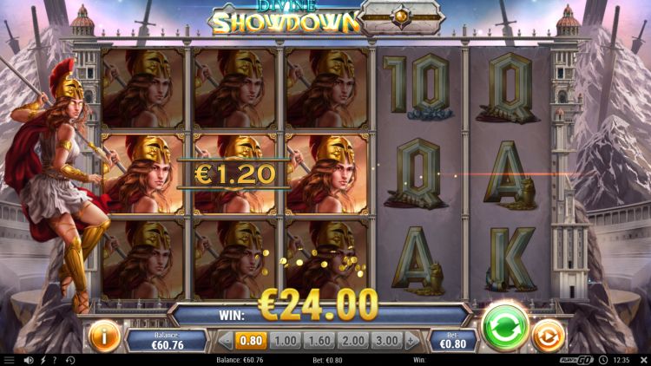
Task: Choose the 3.00 bet value
Action: tap(387, 341)
